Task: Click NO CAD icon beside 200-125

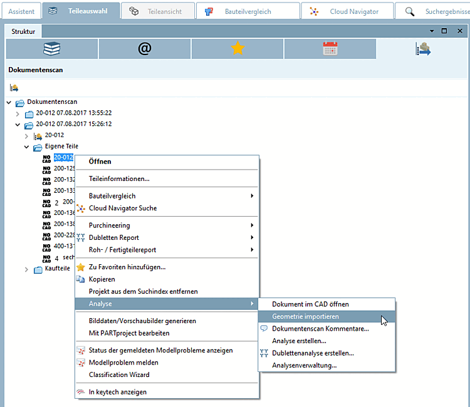Action: tap(46, 170)
